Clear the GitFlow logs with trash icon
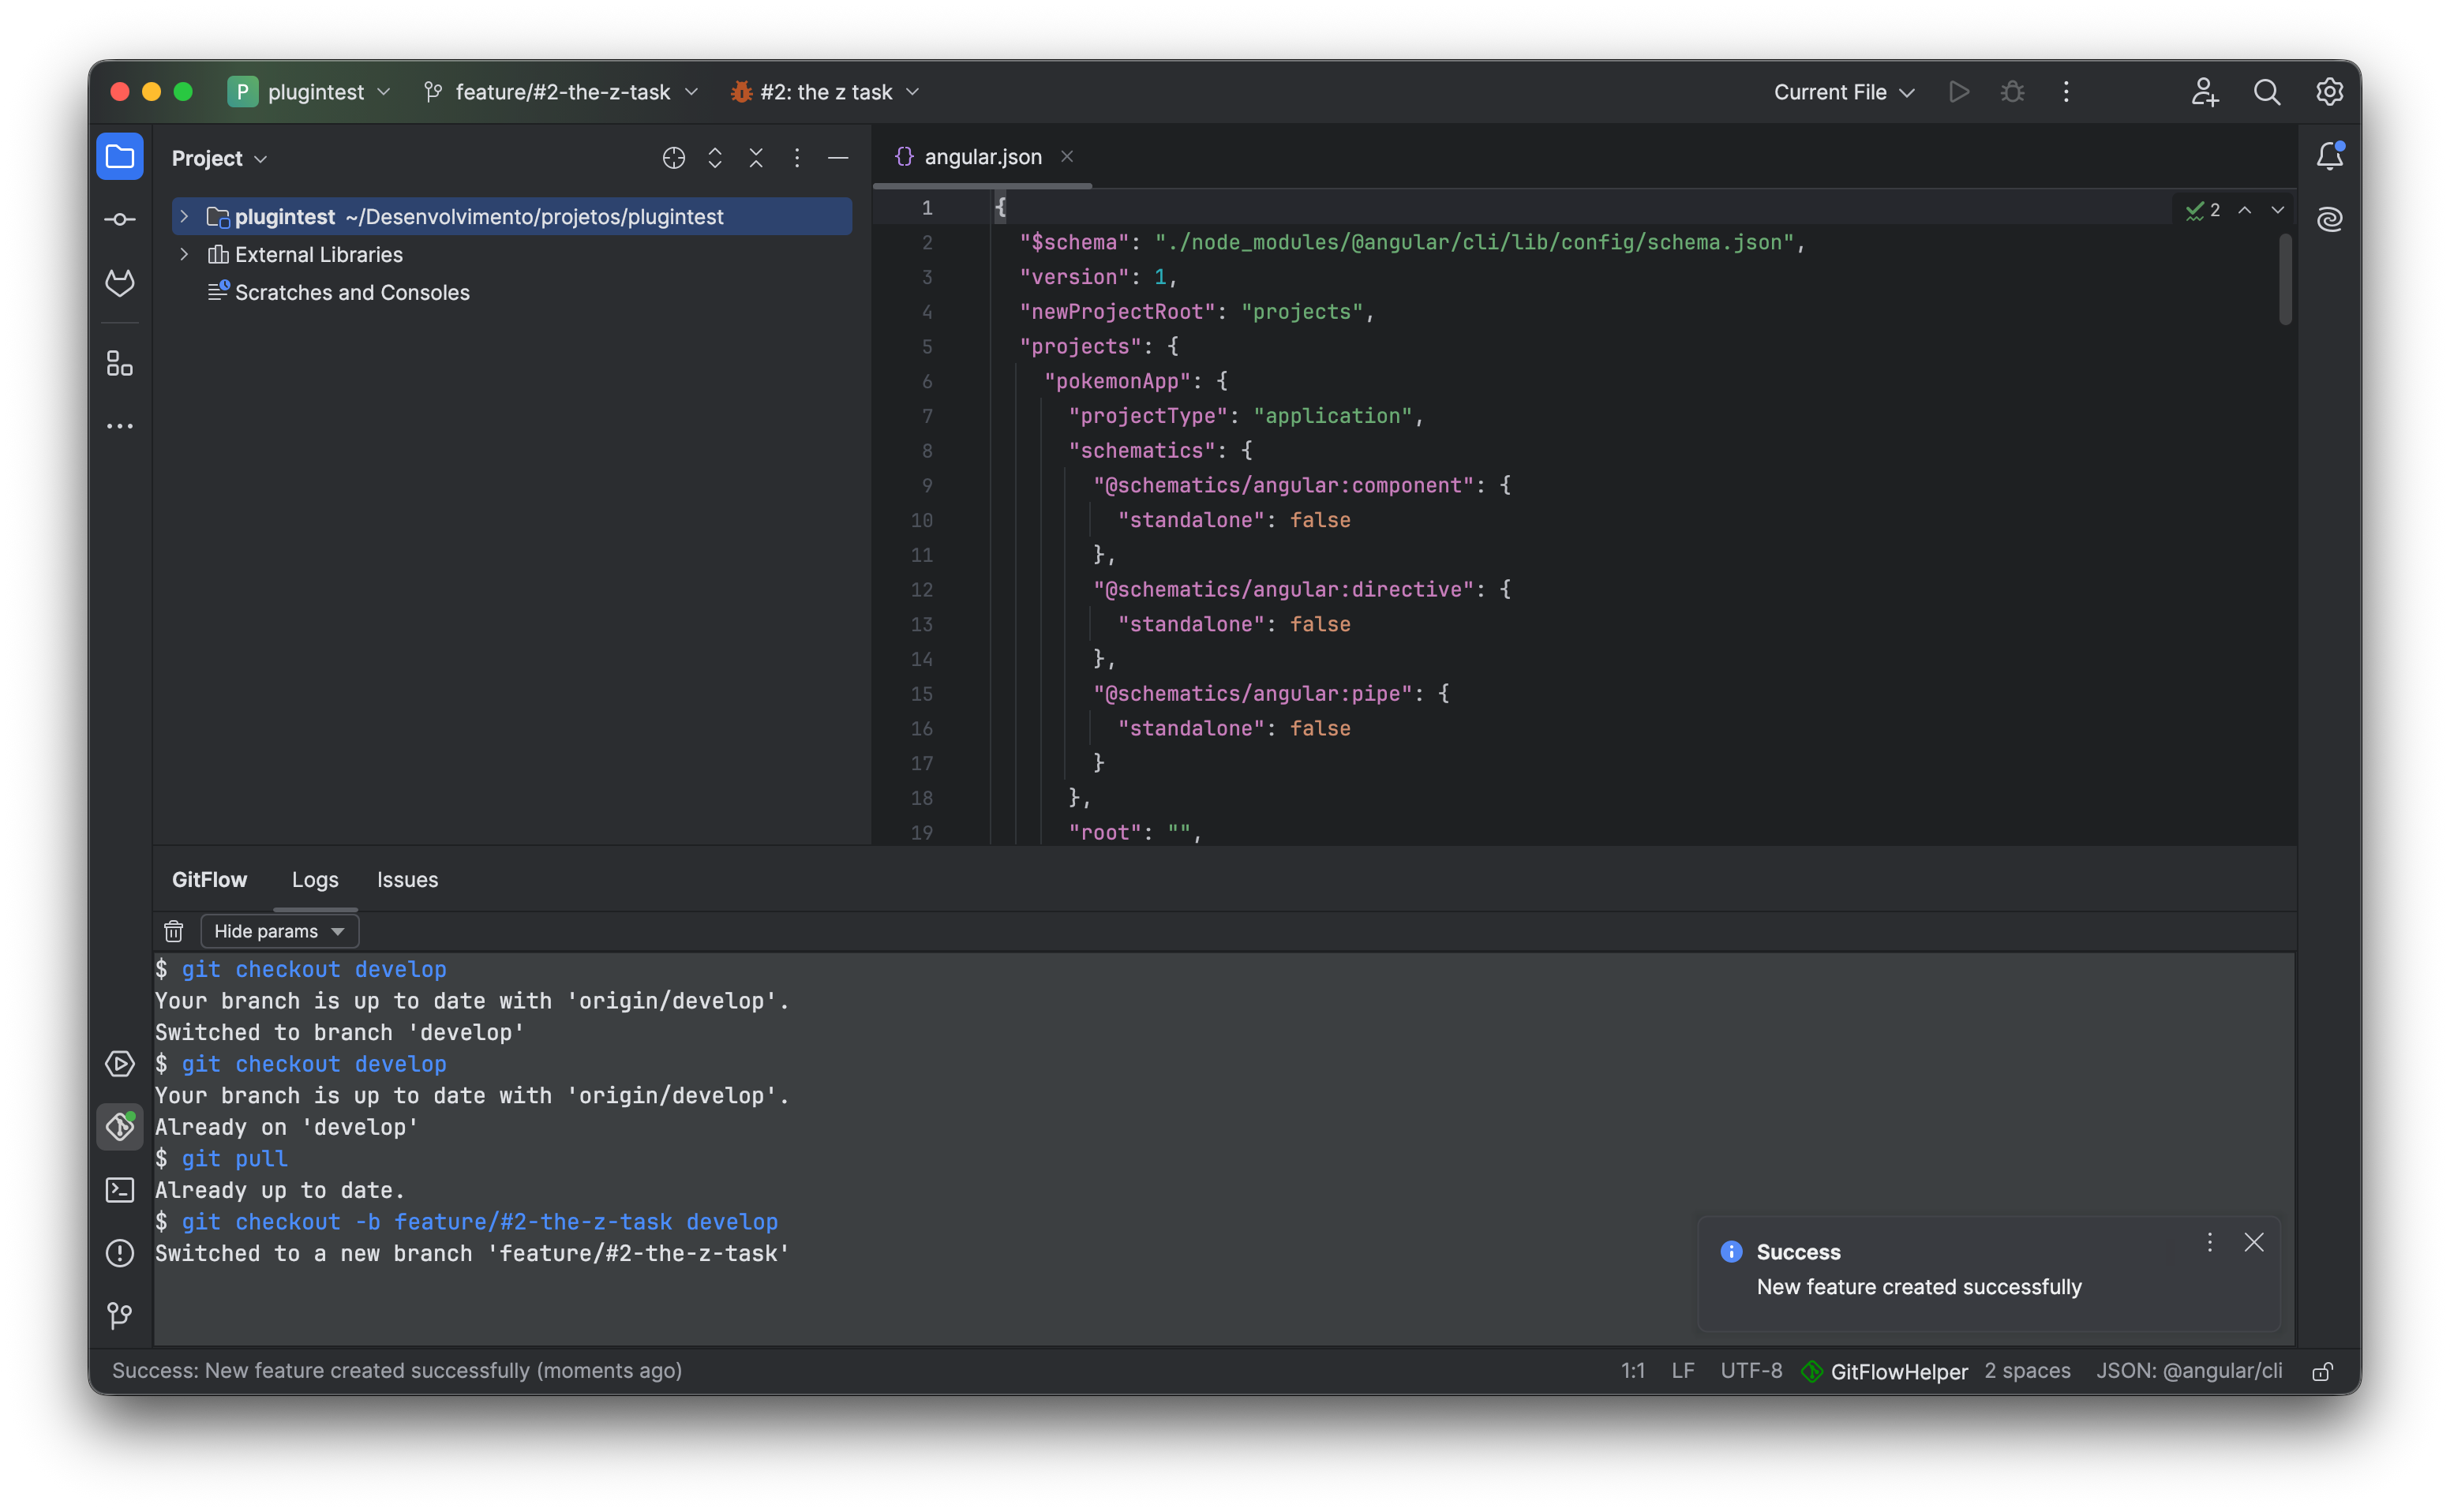The height and width of the screenshot is (1512, 2450). pyautogui.click(x=174, y=931)
